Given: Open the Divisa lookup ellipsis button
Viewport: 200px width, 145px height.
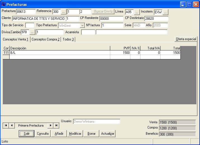Looking at the screenshot, I should point(32,32).
